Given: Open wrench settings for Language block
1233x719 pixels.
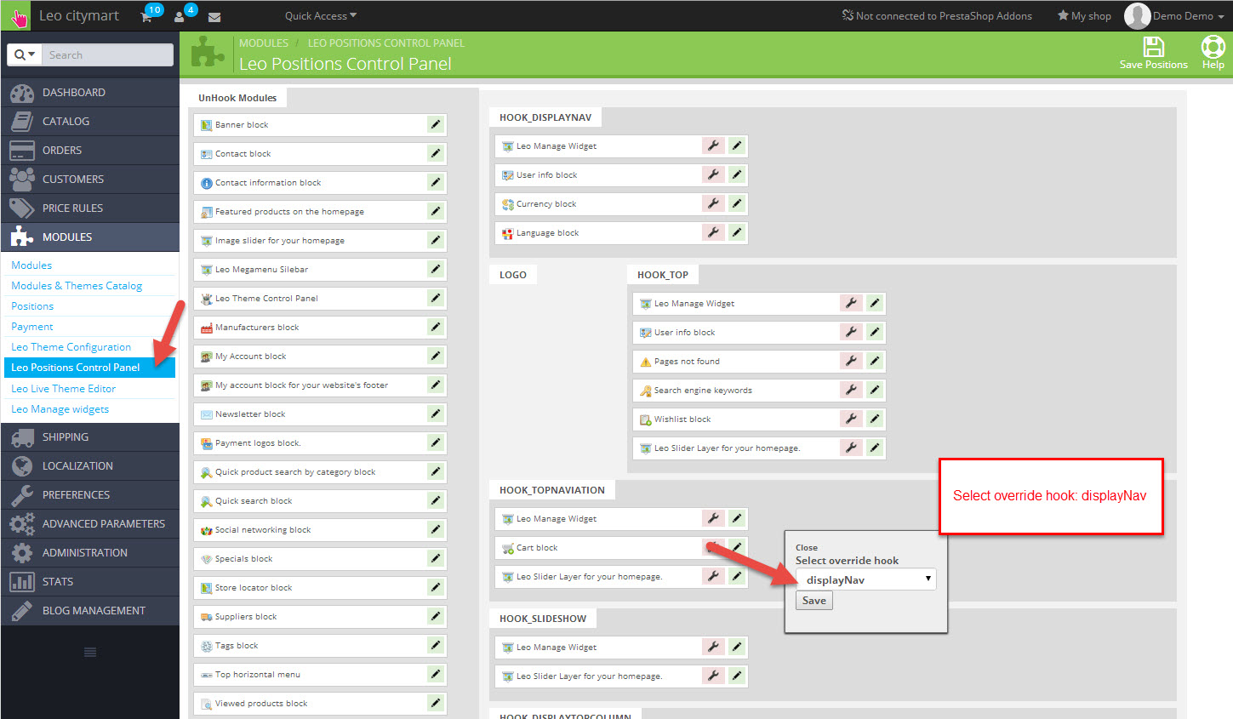Looking at the screenshot, I should (713, 233).
